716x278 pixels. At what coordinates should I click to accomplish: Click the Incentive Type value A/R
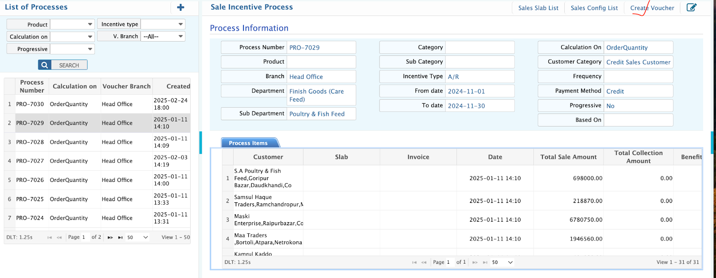point(453,76)
